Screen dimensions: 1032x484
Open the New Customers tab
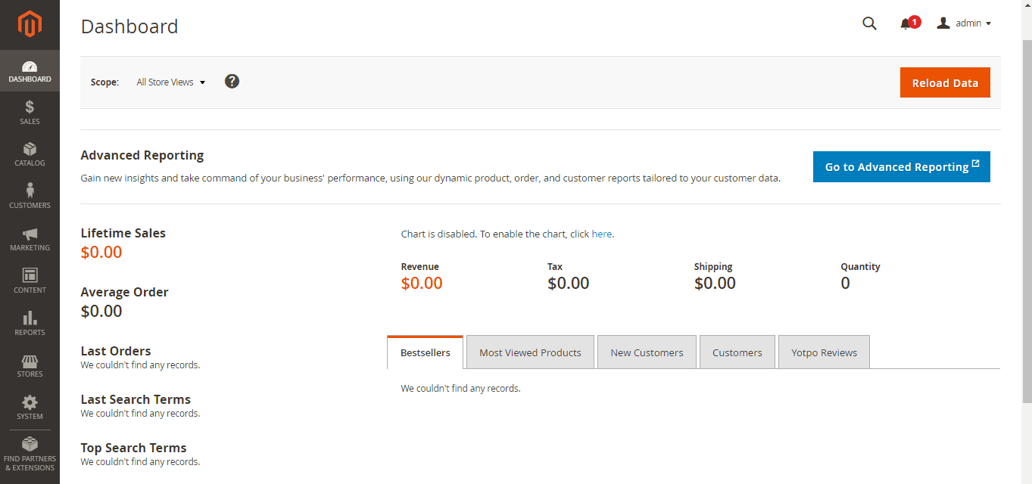647,352
